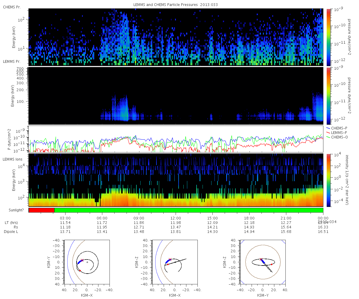Click the 21:00 time axis label
Viewport: 359px width, 299px height.
coord(286,218)
